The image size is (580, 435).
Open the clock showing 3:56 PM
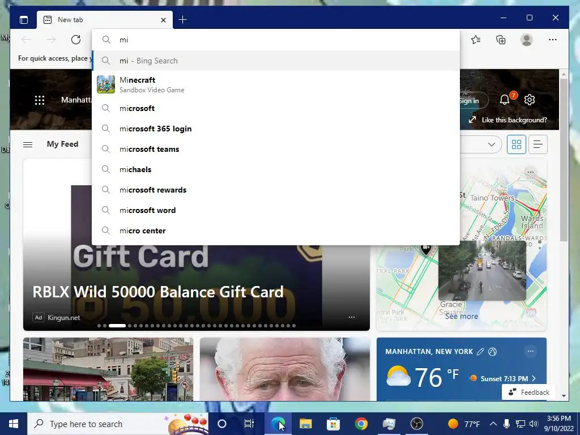pyautogui.click(x=559, y=424)
